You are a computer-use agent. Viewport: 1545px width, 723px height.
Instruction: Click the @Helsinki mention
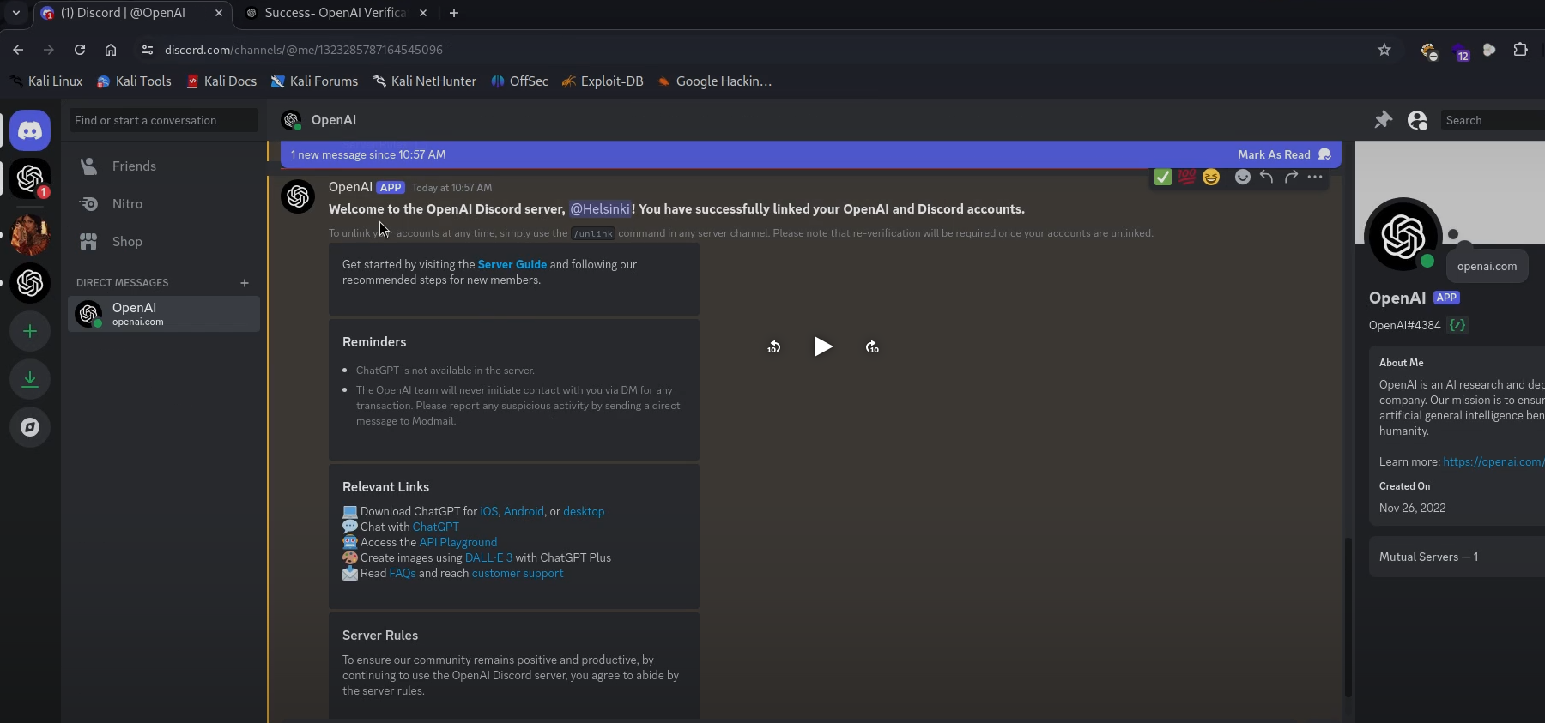tap(600, 209)
